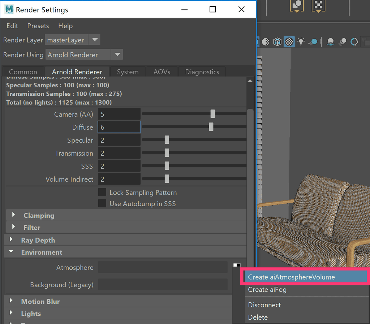Click the Atmosphere checker map button
The height and width of the screenshot is (324, 370).
point(237,265)
